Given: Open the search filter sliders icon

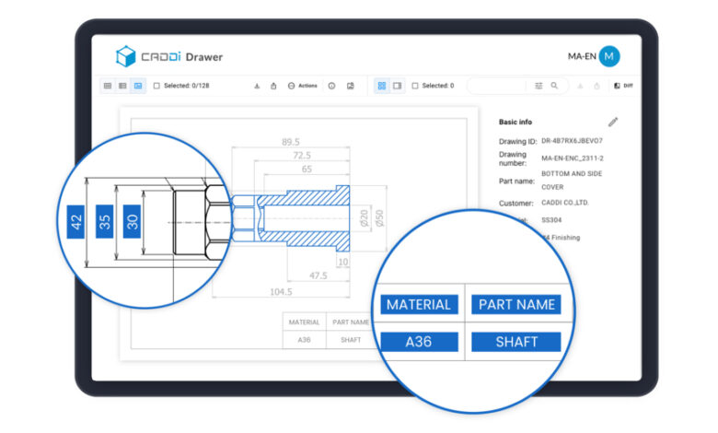Looking at the screenshot, I should point(539,86).
